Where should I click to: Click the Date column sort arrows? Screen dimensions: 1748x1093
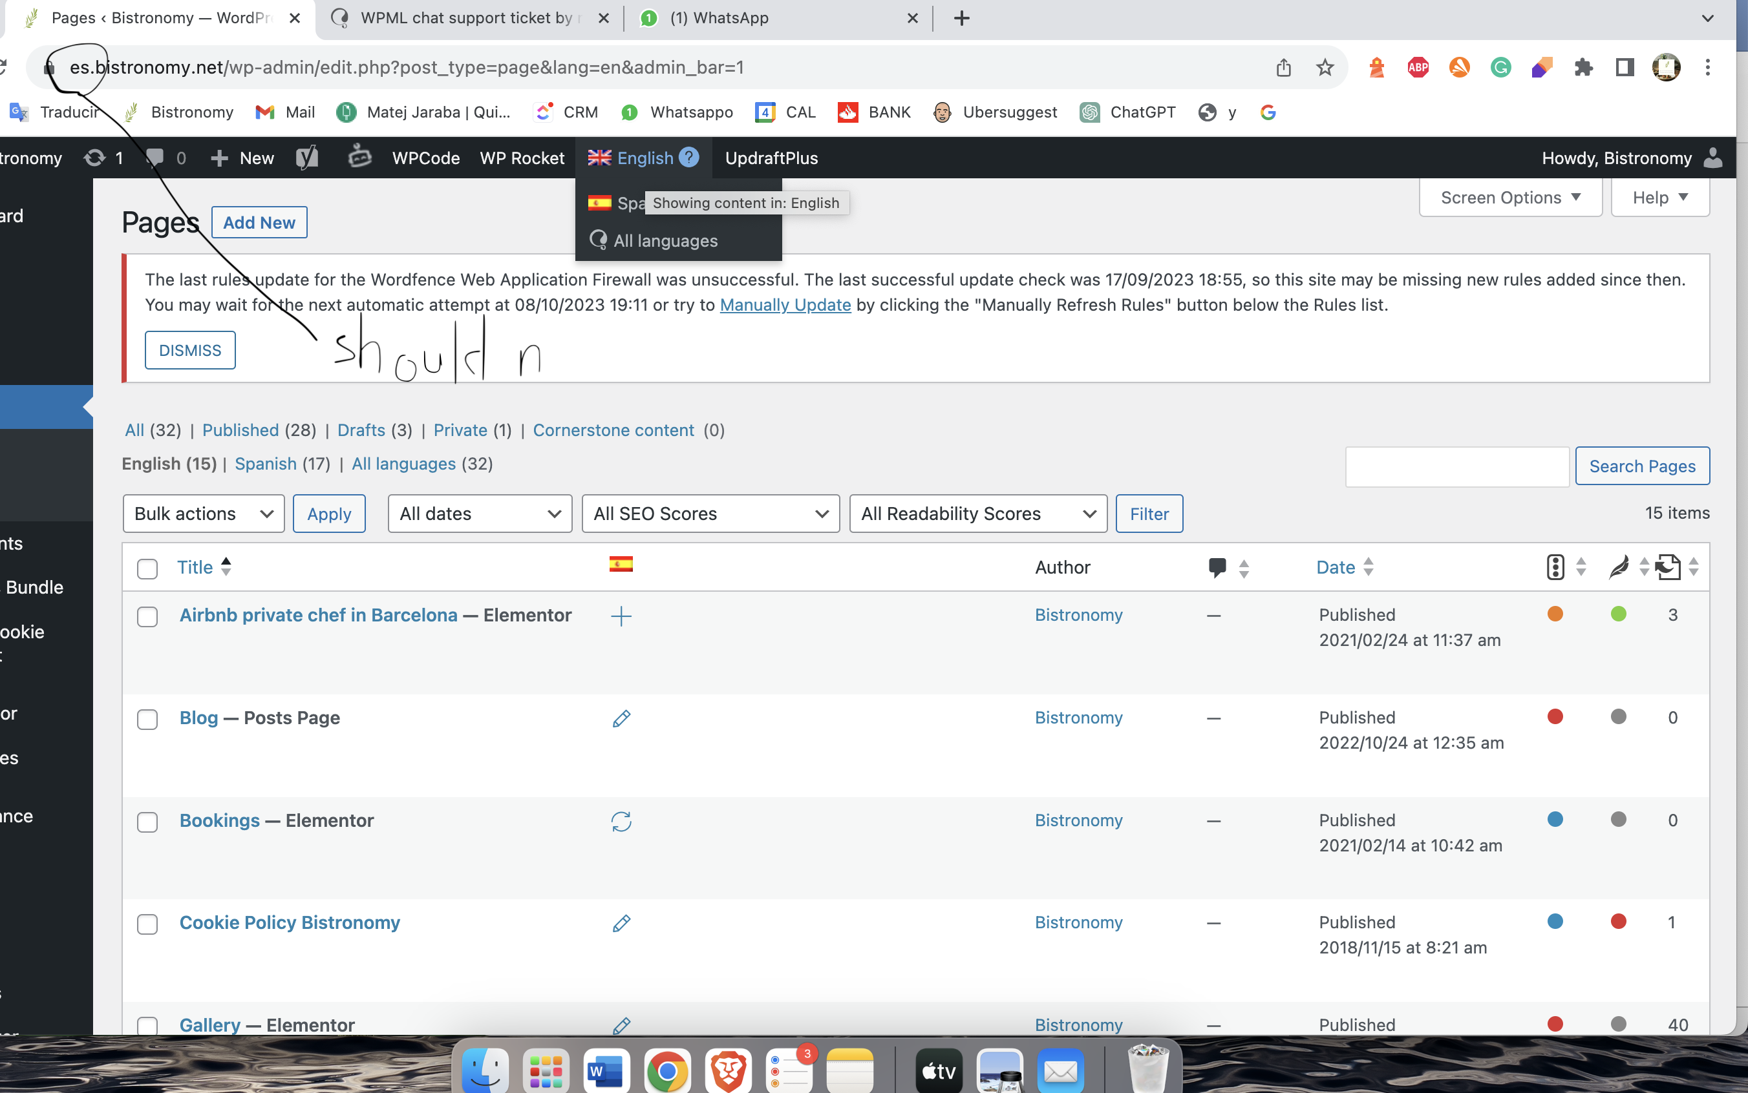tap(1368, 567)
